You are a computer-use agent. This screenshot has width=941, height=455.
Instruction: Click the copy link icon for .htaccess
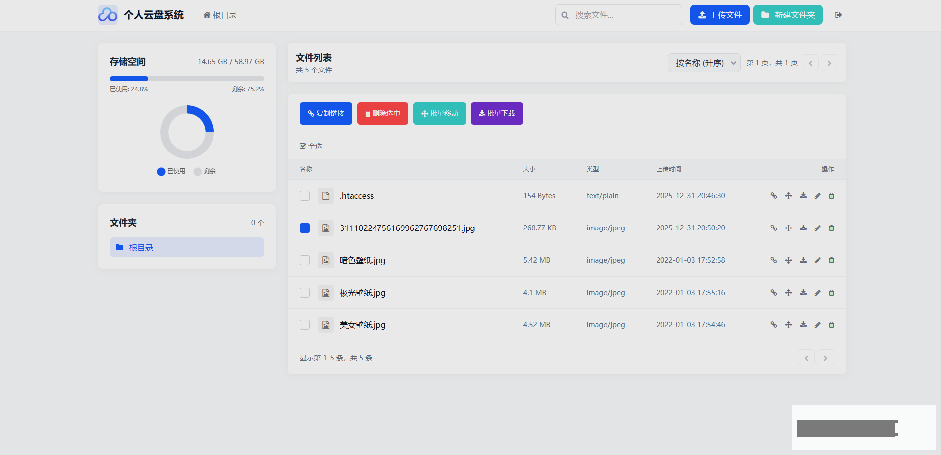[773, 196]
